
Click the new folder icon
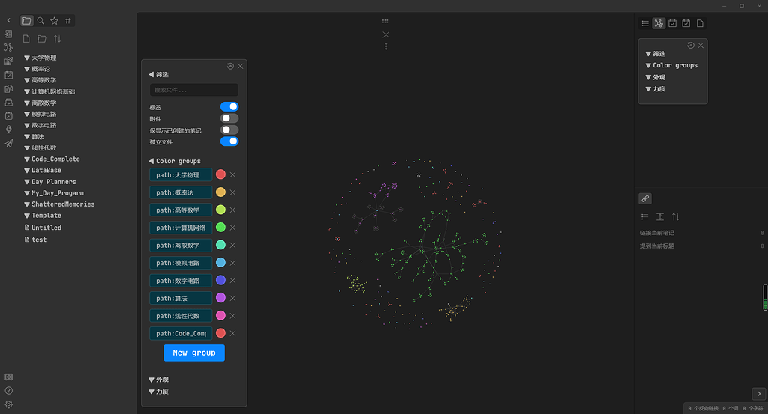42,39
